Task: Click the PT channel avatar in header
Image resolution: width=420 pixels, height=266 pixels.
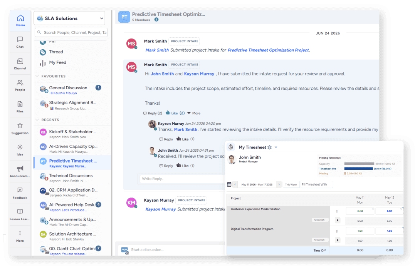Action: coord(124,17)
